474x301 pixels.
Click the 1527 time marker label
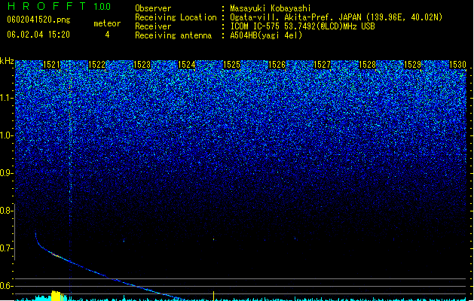tap(323, 65)
